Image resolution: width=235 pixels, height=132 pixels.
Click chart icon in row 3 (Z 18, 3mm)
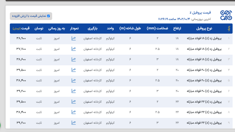[x=74, y=59]
